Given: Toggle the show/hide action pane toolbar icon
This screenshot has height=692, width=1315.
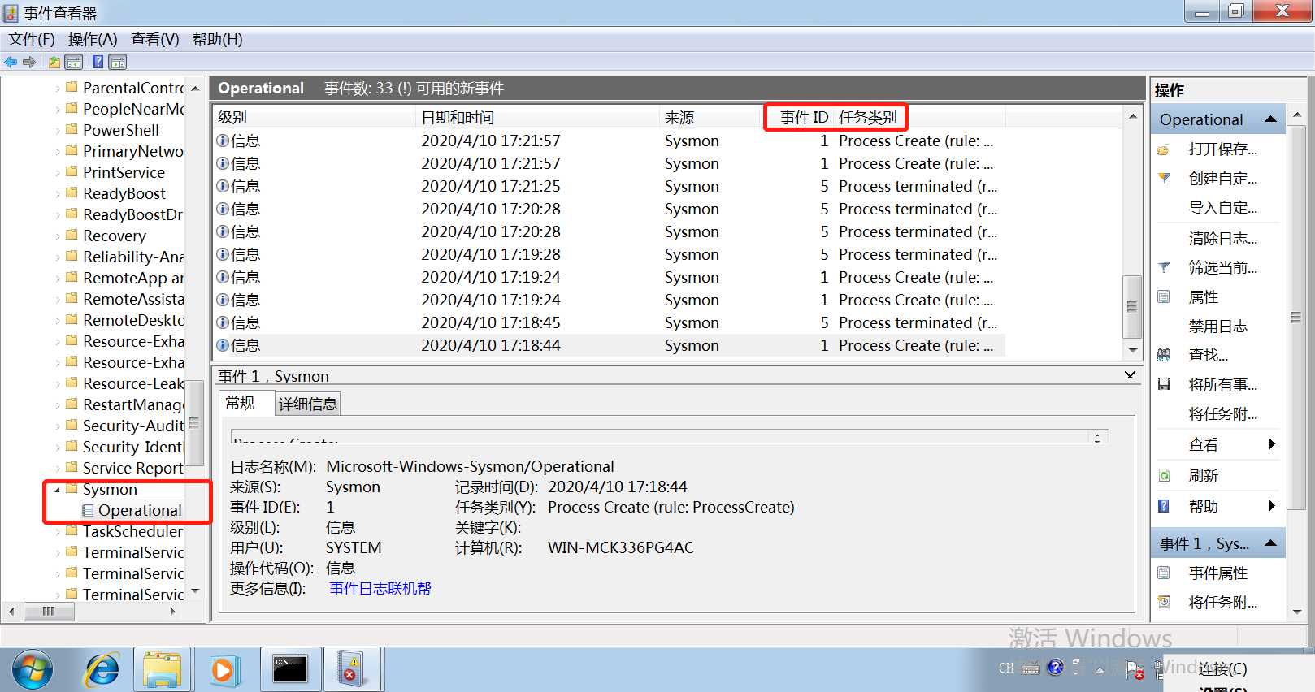Looking at the screenshot, I should click(118, 62).
